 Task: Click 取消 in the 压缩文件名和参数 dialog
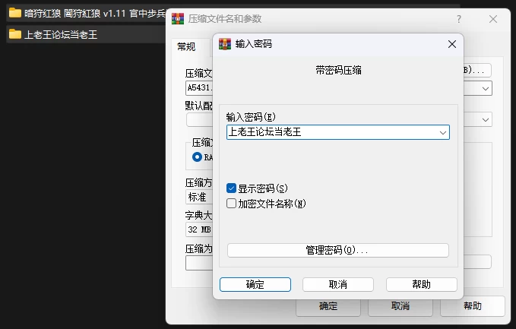click(x=400, y=306)
